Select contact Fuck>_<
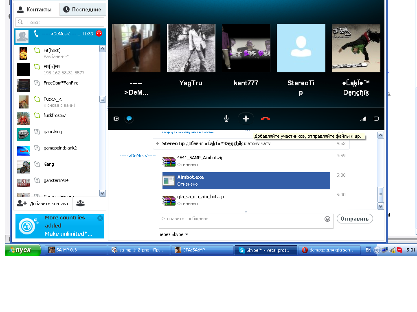The width and height of the screenshot is (417, 312). [56, 102]
